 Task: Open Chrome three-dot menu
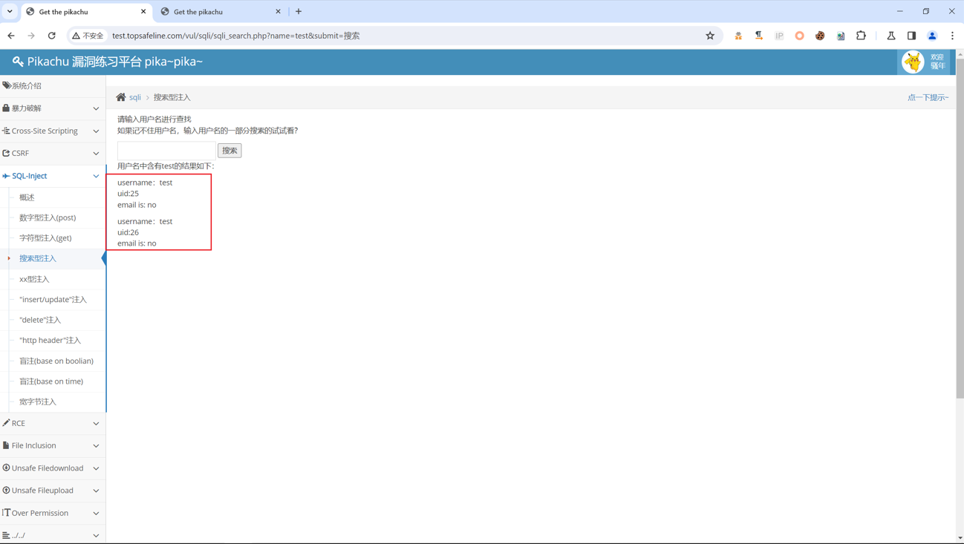click(x=952, y=36)
